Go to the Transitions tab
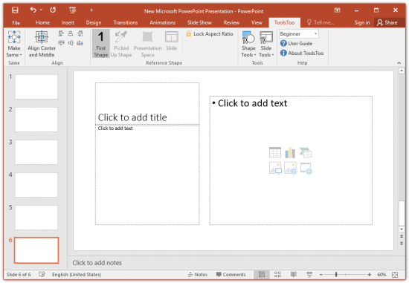 pos(126,23)
